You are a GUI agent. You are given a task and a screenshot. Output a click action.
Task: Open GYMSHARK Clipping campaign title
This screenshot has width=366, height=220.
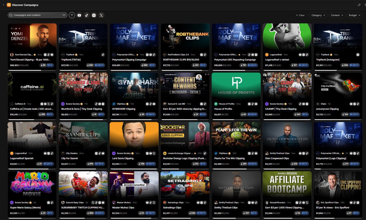tap(124, 109)
